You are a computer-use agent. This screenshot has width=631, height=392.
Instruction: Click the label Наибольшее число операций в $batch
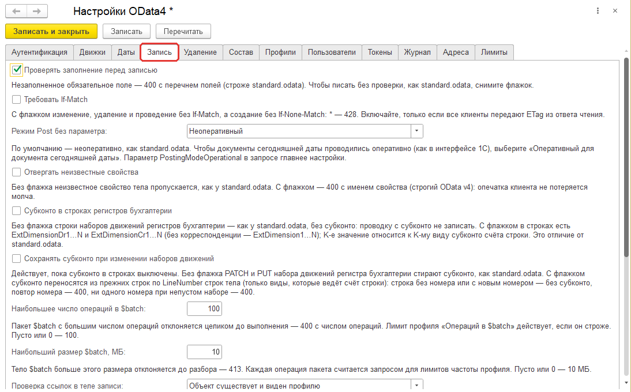coord(78,309)
